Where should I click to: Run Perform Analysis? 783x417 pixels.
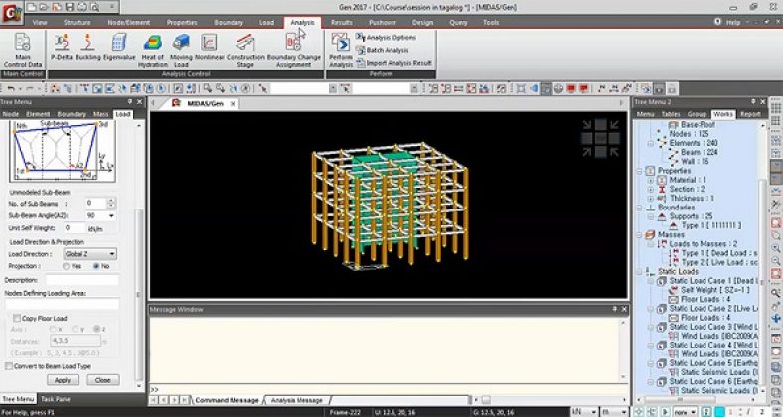tap(341, 51)
